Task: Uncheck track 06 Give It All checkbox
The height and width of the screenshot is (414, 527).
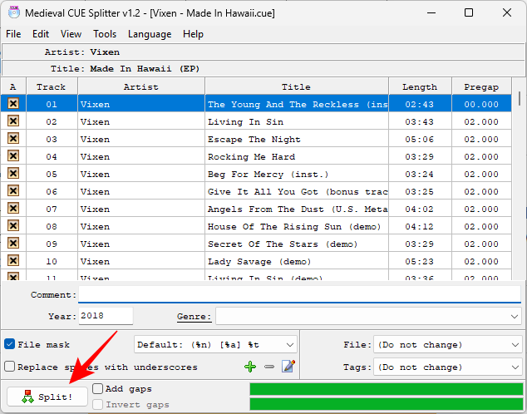Action: (13, 191)
